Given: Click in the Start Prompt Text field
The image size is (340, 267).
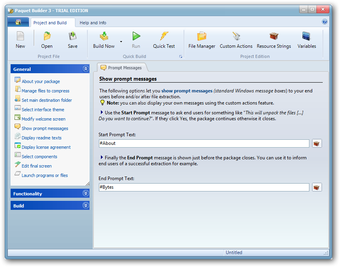Looking at the screenshot, I should point(204,143).
